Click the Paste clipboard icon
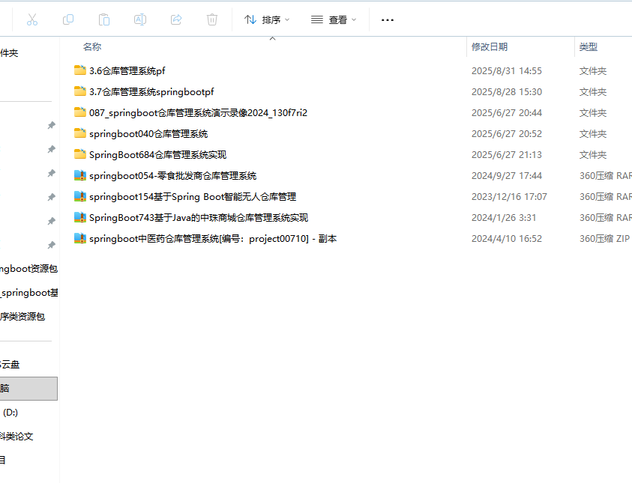632x483 pixels. (104, 19)
